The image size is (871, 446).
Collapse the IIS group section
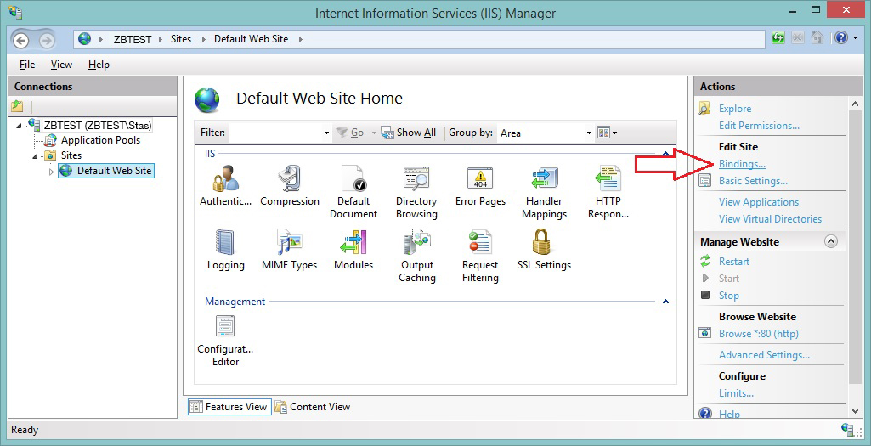pos(665,154)
